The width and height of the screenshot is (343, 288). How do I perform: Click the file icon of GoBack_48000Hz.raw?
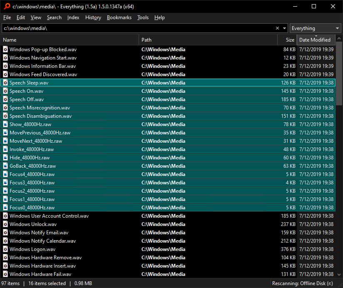(5, 166)
